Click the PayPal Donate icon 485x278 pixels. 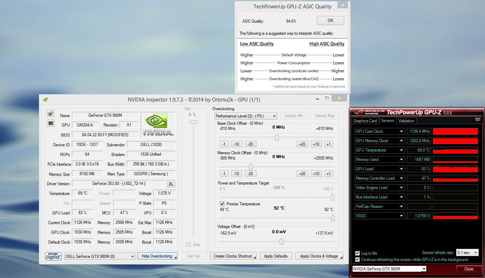click(54, 256)
